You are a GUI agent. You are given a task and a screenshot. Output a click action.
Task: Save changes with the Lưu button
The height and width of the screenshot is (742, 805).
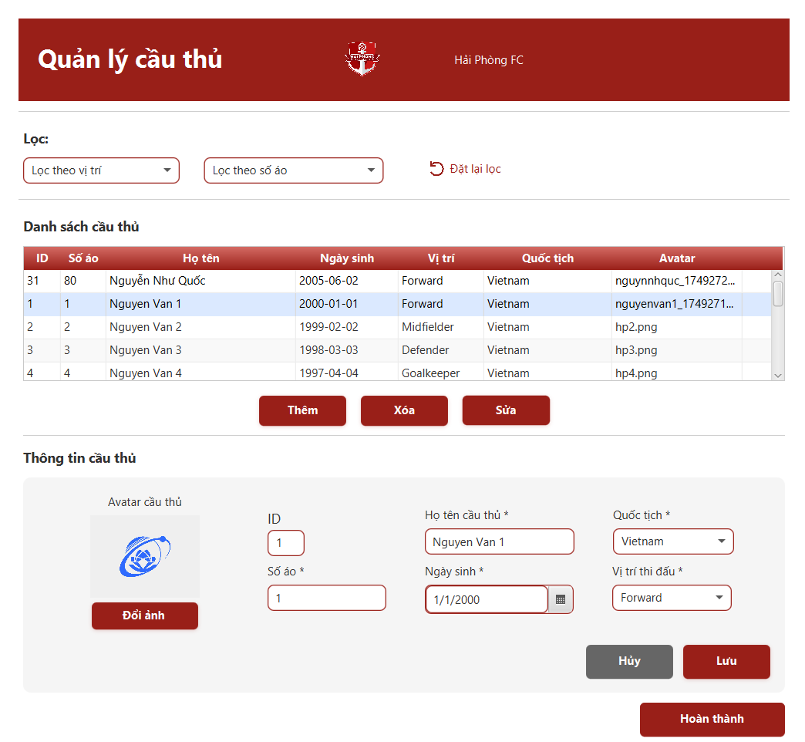click(726, 661)
